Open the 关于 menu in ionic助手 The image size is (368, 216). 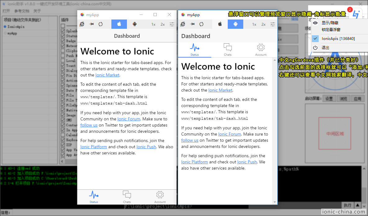point(37,11)
